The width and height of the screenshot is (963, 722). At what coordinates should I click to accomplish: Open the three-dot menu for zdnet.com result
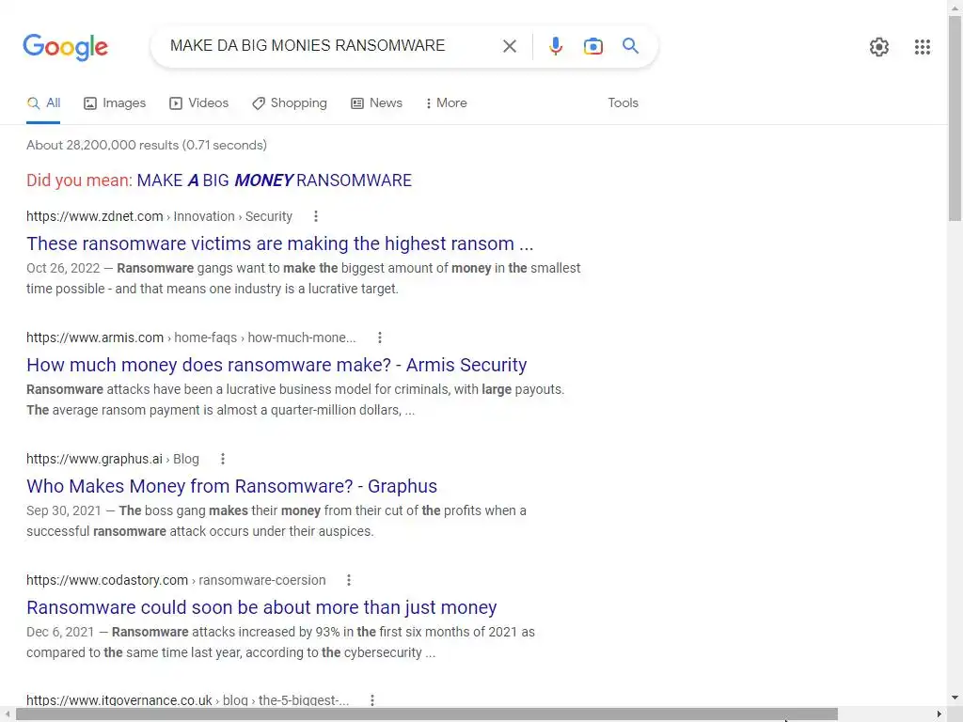tap(316, 216)
